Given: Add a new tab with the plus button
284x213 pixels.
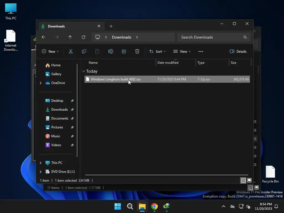Looking at the screenshot, I should (x=111, y=26).
